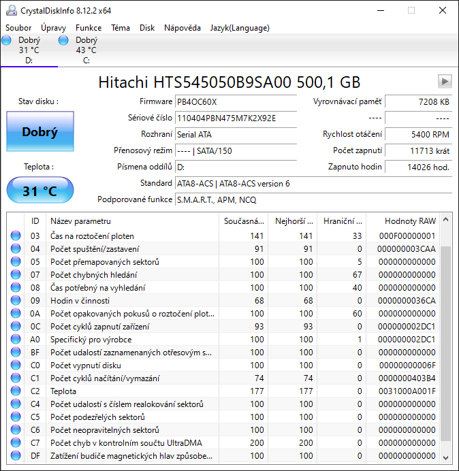The image size is (459, 471).
Task: Open the Nápověda menu
Action: pos(182,28)
